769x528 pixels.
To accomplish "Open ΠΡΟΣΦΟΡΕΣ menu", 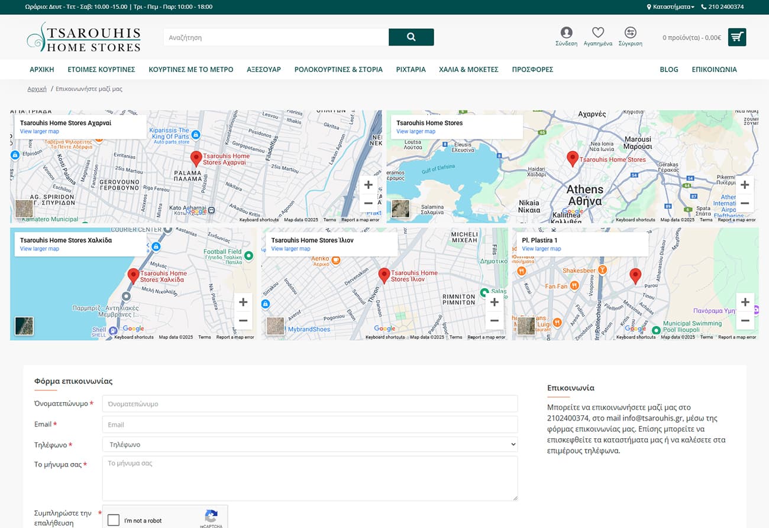I will [x=532, y=69].
